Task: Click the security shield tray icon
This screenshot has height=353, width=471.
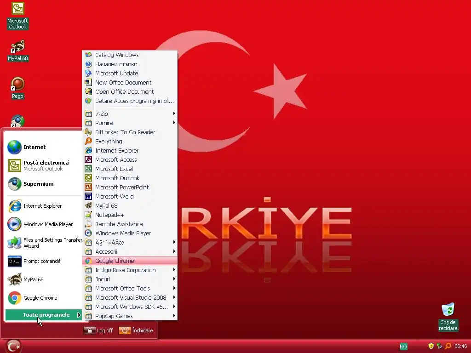Action: (431, 346)
